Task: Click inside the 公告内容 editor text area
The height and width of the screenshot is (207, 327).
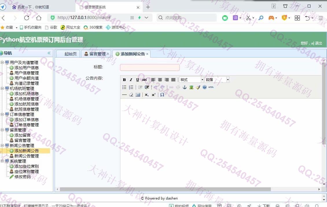Action: [221, 142]
